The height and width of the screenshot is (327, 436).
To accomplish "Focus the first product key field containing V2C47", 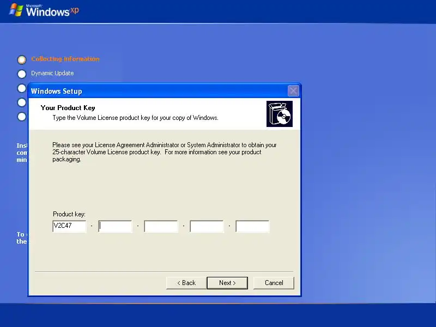I will click(69, 226).
